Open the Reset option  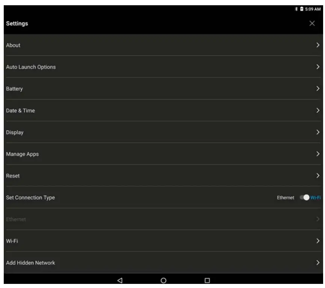pos(163,176)
